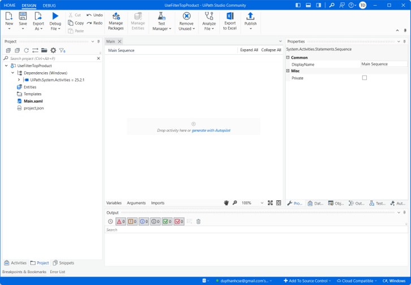411x285 pixels.
Task: Click Collapse All in designer
Action: (x=271, y=50)
